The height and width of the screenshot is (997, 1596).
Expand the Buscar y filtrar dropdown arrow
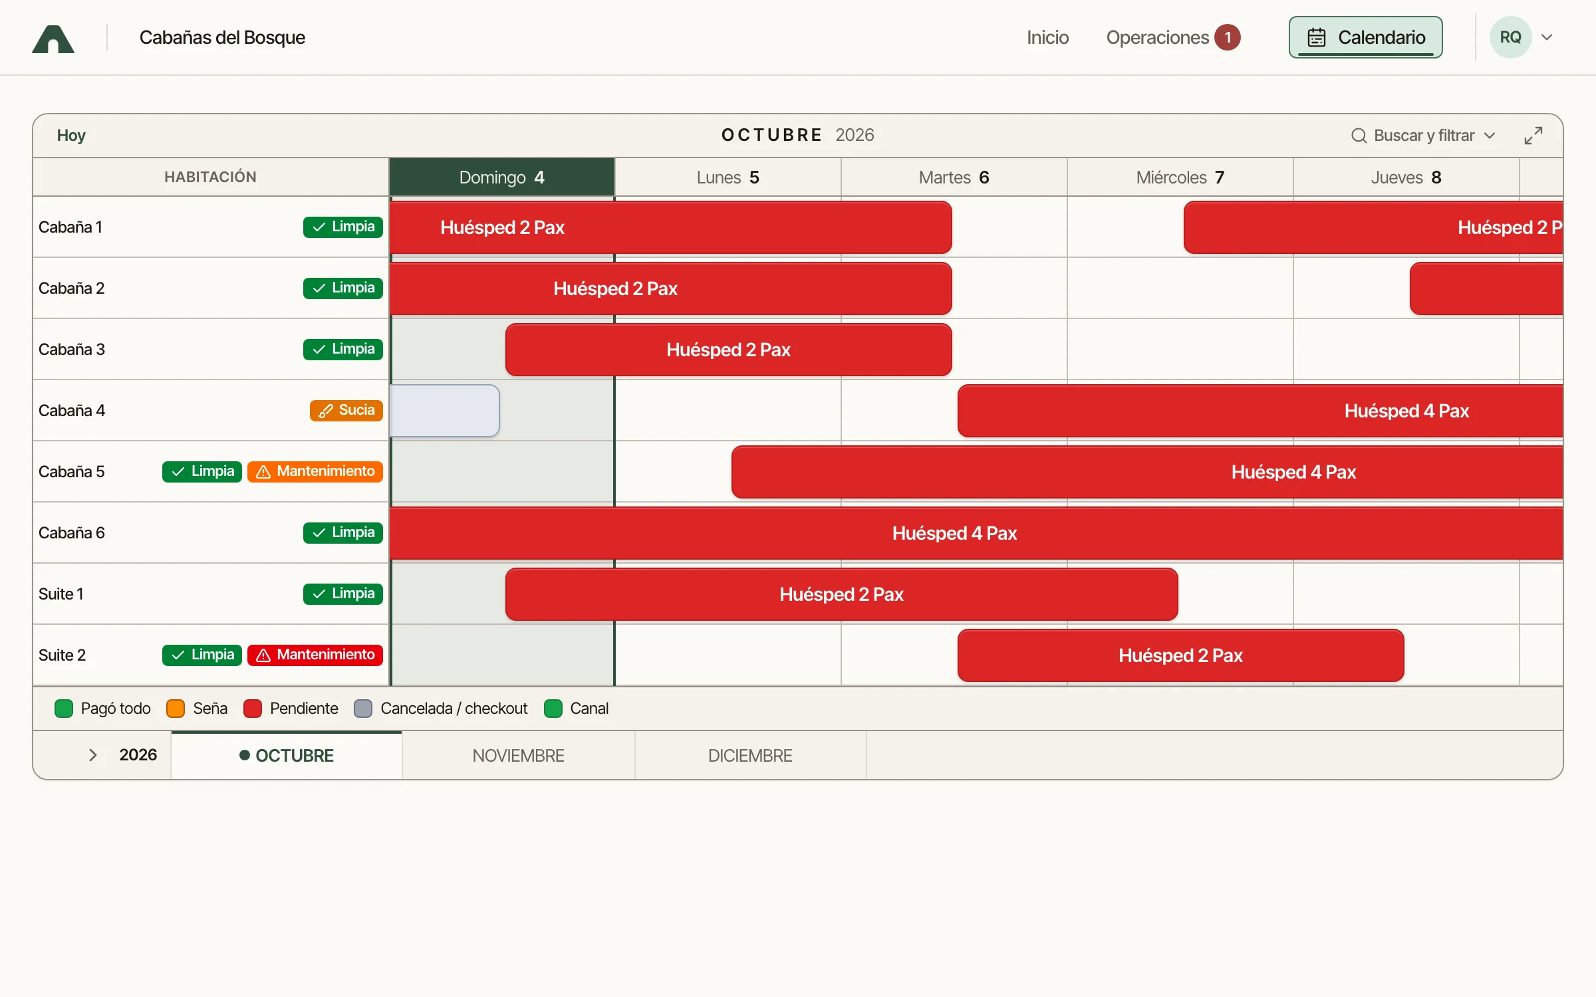1490,136
